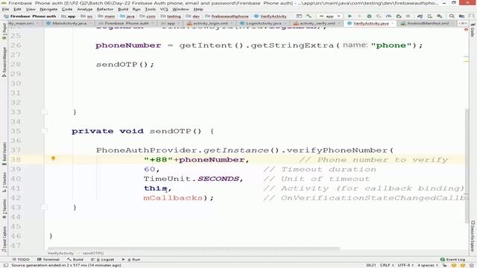Click the horizontal editor scrollbar
This screenshot has width=477, height=268.
pyautogui.click(x=195, y=249)
